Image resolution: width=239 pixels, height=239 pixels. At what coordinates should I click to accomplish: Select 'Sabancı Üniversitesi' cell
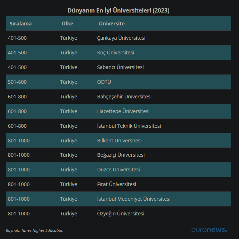coord(121,67)
